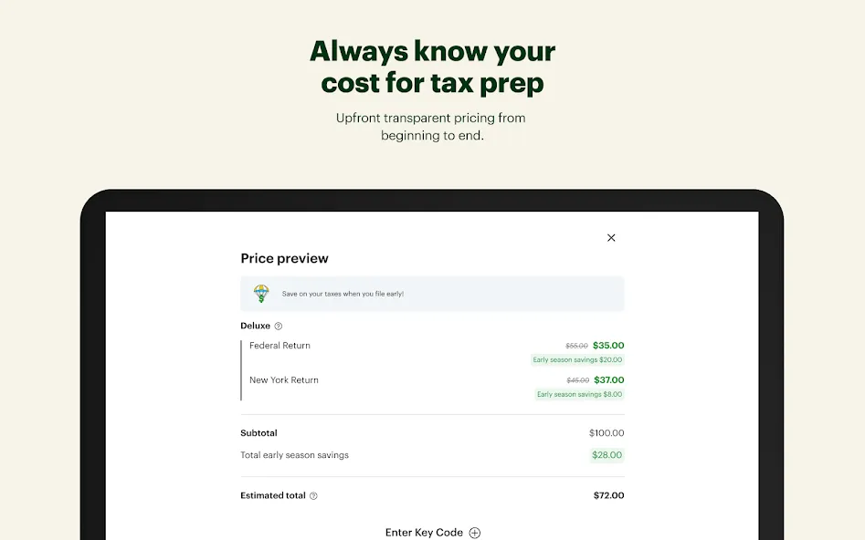The height and width of the screenshot is (540, 865).
Task: Open the Deluxe help question icon
Action: [279, 327]
